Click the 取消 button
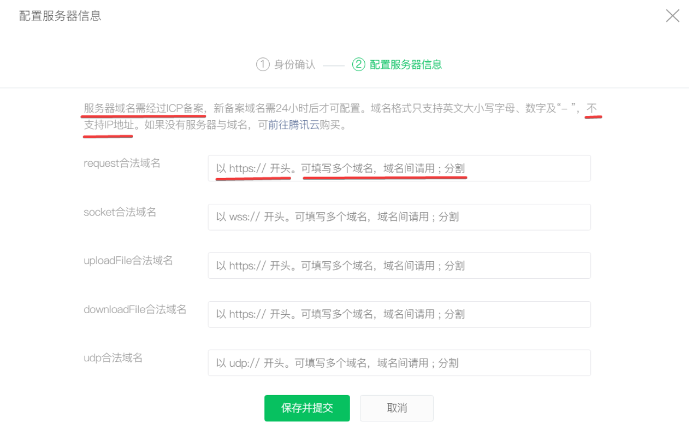689x438 pixels. click(x=396, y=408)
